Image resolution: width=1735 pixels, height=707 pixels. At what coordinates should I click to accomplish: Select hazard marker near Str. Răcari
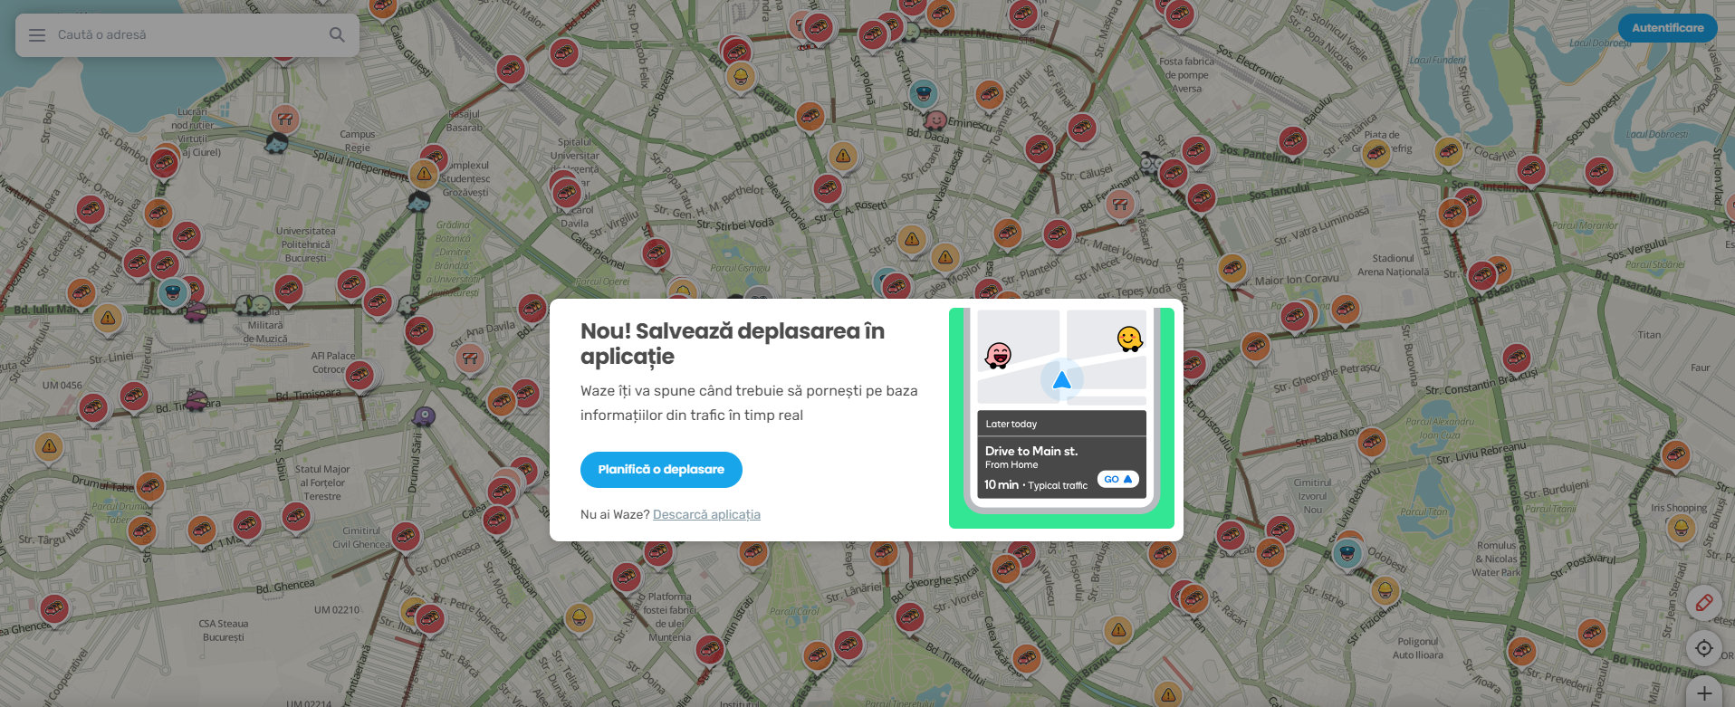1118,629
